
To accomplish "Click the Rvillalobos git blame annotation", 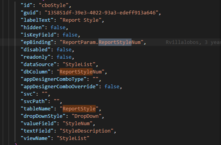I will (x=193, y=42).
